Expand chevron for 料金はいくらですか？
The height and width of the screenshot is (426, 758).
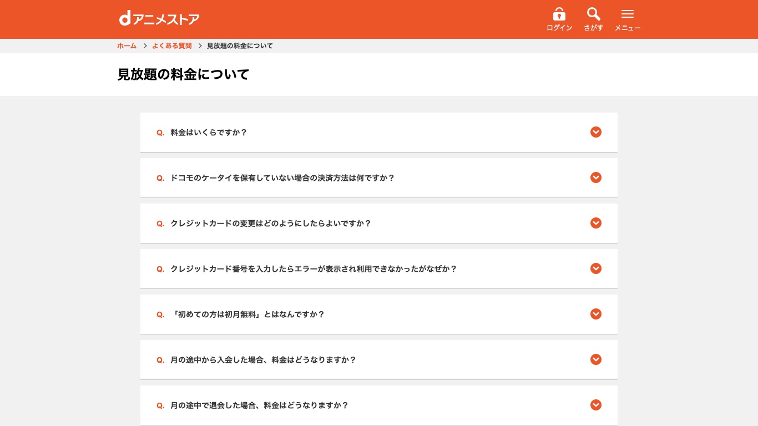[596, 132]
